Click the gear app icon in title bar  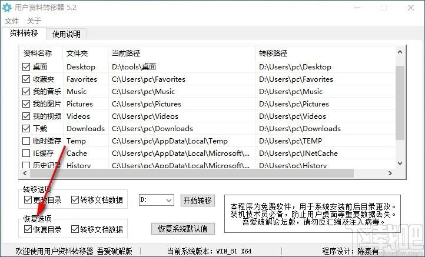(x=7, y=7)
